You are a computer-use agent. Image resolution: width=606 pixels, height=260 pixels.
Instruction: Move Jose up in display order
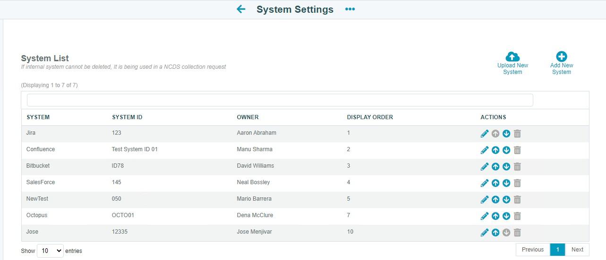495,233
